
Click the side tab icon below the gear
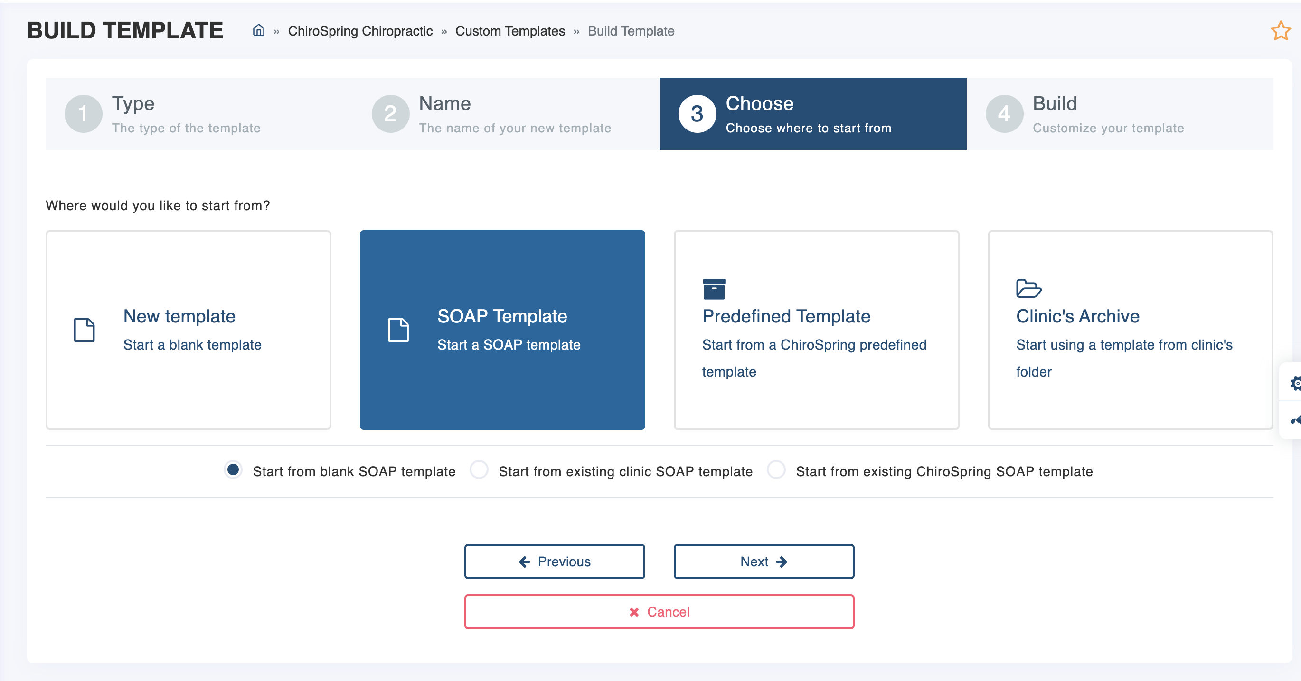point(1295,420)
